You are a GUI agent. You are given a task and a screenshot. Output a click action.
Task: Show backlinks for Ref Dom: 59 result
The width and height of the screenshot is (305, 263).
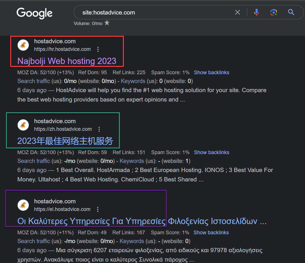point(211,152)
